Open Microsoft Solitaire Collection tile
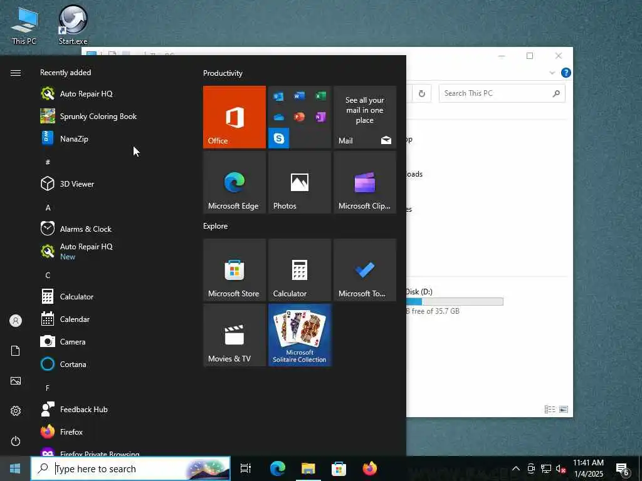This screenshot has height=481, width=642. (299, 335)
